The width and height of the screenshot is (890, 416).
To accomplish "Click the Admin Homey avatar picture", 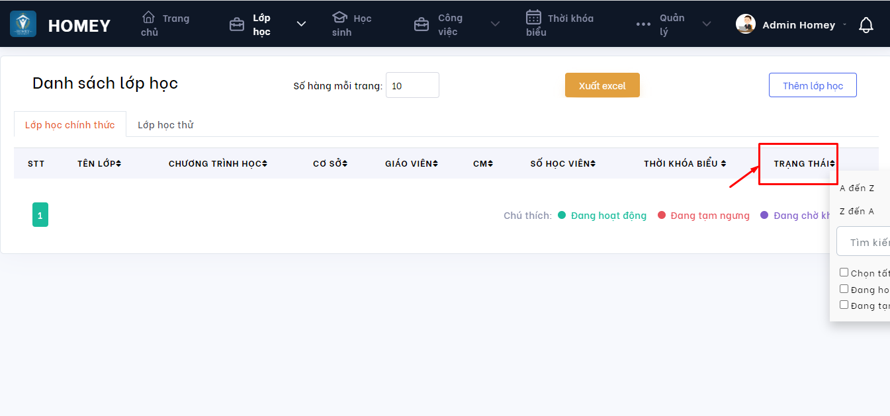I will point(746,24).
